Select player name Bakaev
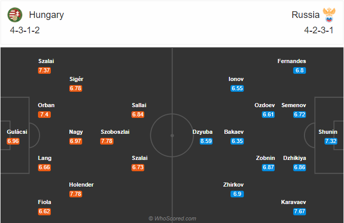This screenshot has height=223, width=344. click(234, 132)
